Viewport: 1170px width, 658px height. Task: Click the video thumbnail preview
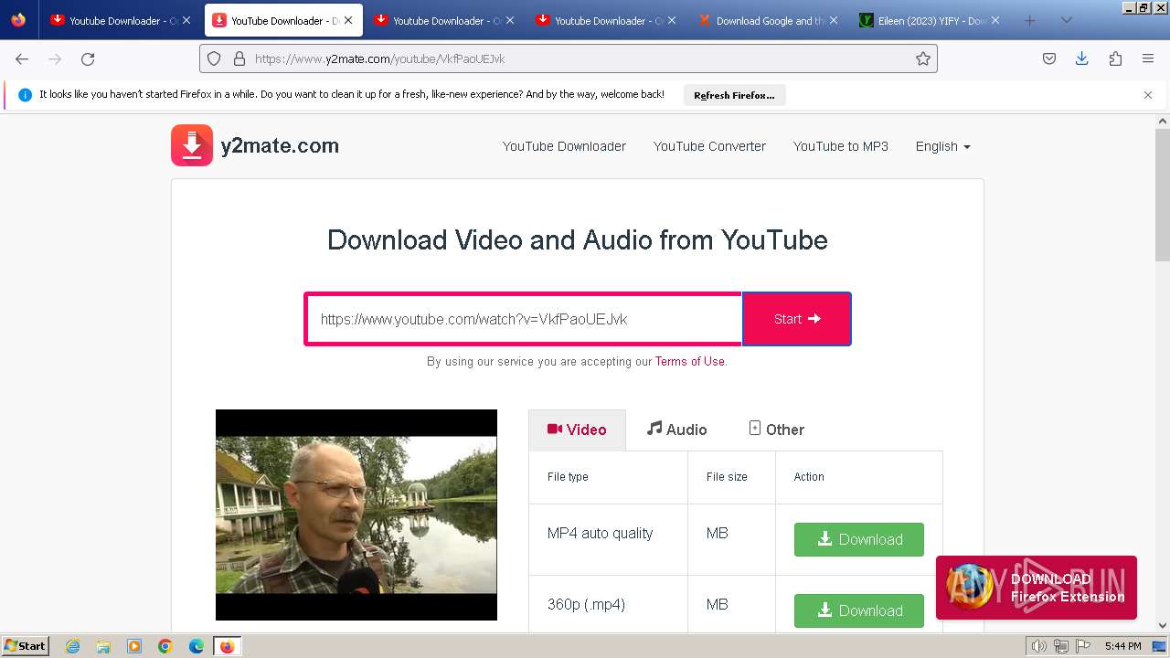(356, 515)
